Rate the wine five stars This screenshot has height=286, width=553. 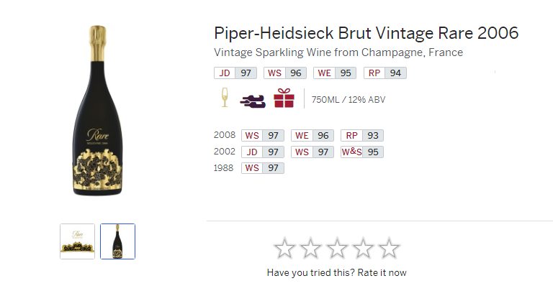389,248
